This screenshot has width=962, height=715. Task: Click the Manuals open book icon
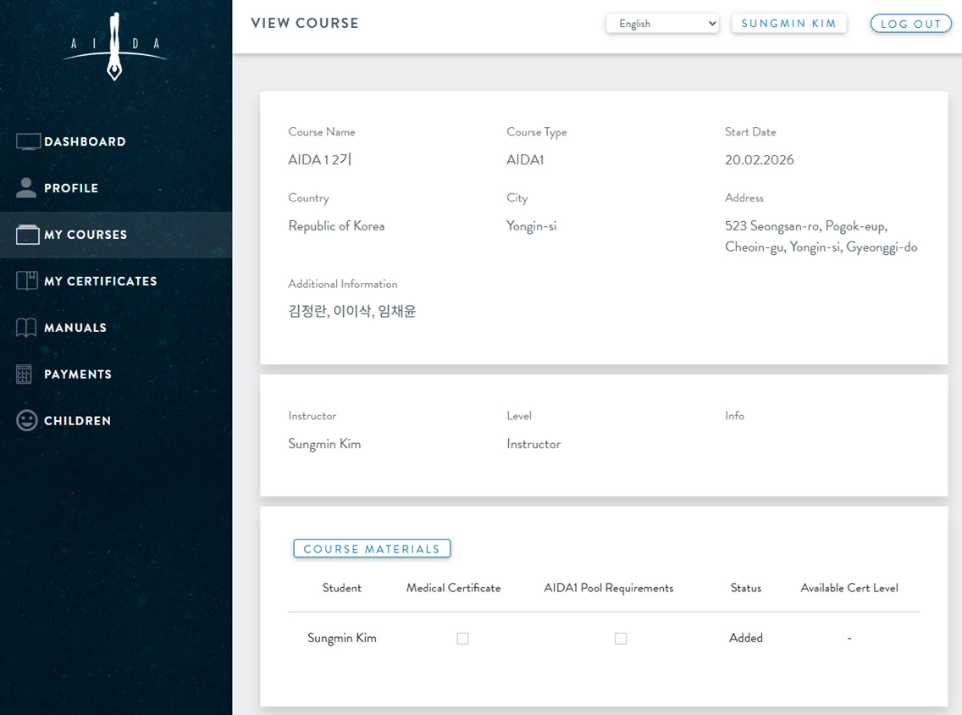[26, 328]
